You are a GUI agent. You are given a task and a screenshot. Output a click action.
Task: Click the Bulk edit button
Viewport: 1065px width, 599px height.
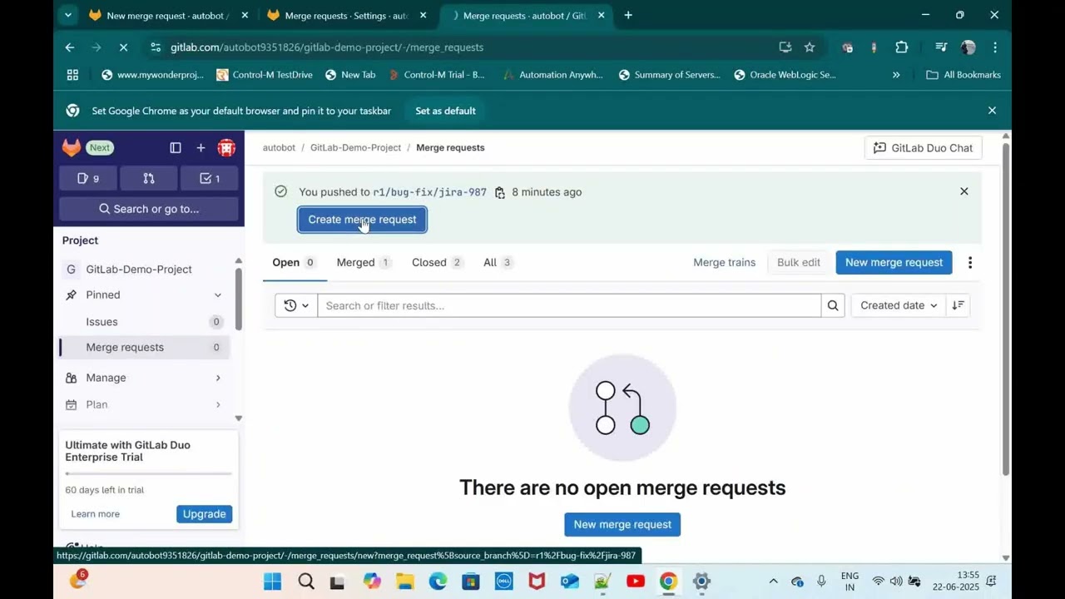[799, 262]
